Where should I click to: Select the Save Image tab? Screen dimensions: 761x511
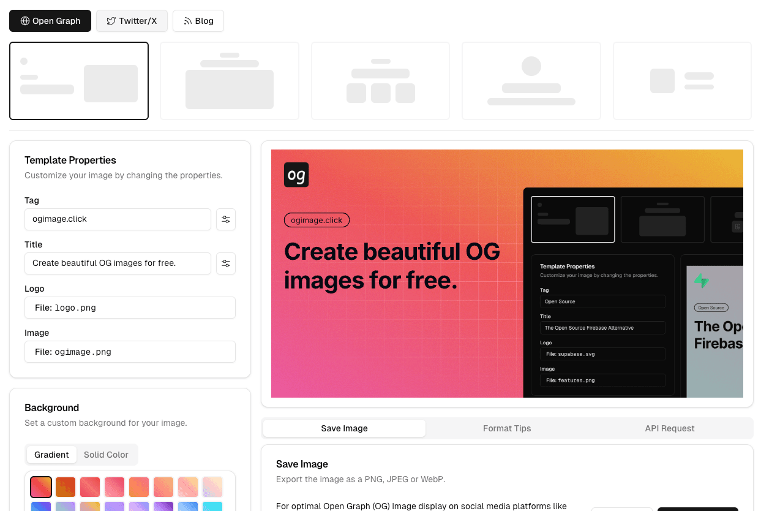pos(343,428)
